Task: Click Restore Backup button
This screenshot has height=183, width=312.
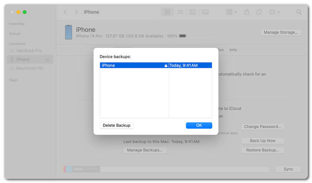Action: click(262, 150)
